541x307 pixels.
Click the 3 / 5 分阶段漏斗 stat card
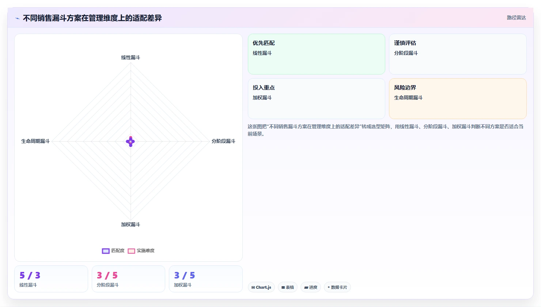[128, 279]
